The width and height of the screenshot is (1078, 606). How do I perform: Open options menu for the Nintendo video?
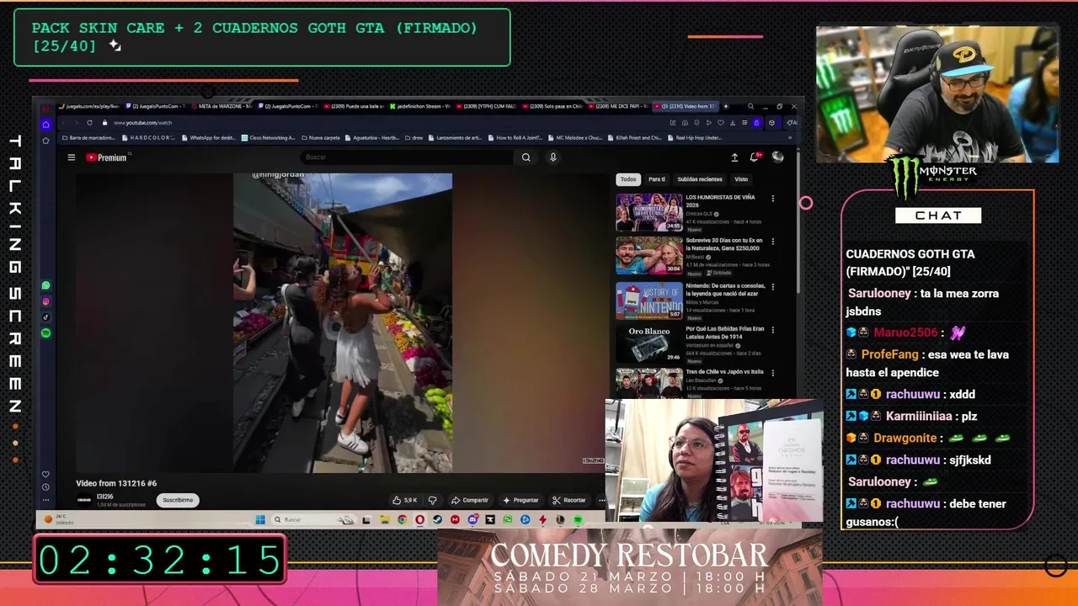coord(772,286)
